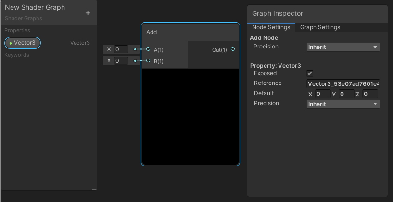
Task: Switch to Node Settings tab
Action: click(271, 27)
